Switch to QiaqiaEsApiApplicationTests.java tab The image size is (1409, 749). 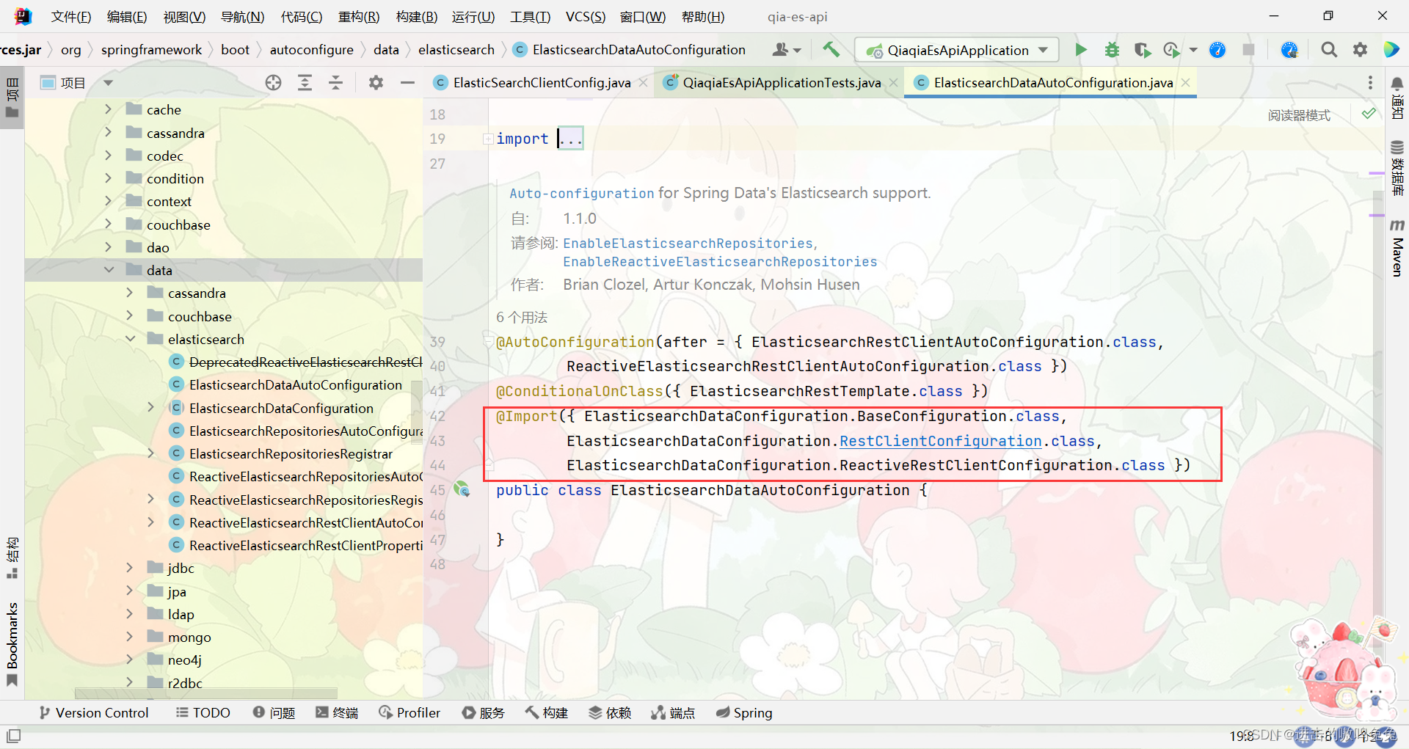[x=782, y=83]
